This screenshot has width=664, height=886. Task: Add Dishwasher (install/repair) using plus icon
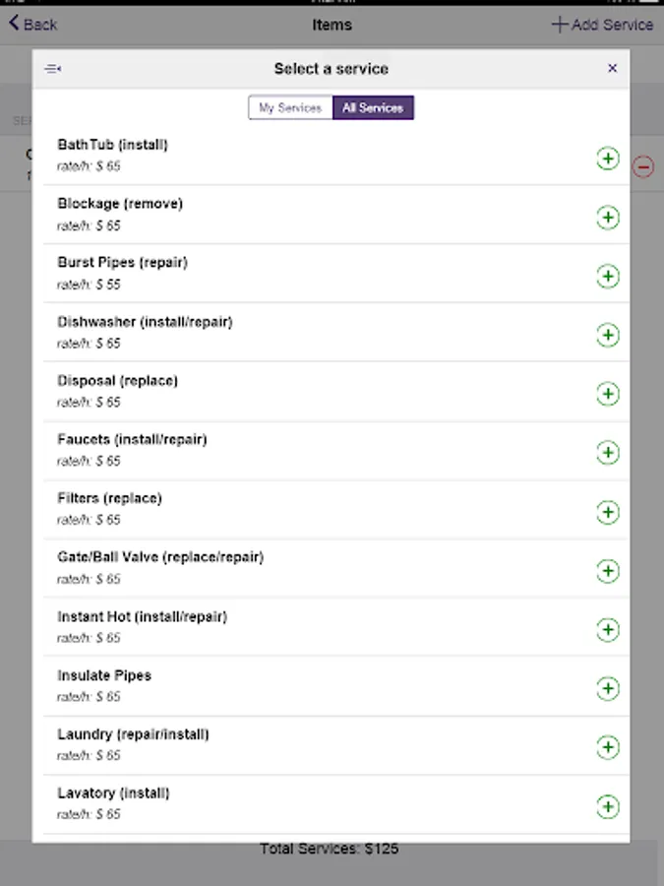(x=608, y=335)
